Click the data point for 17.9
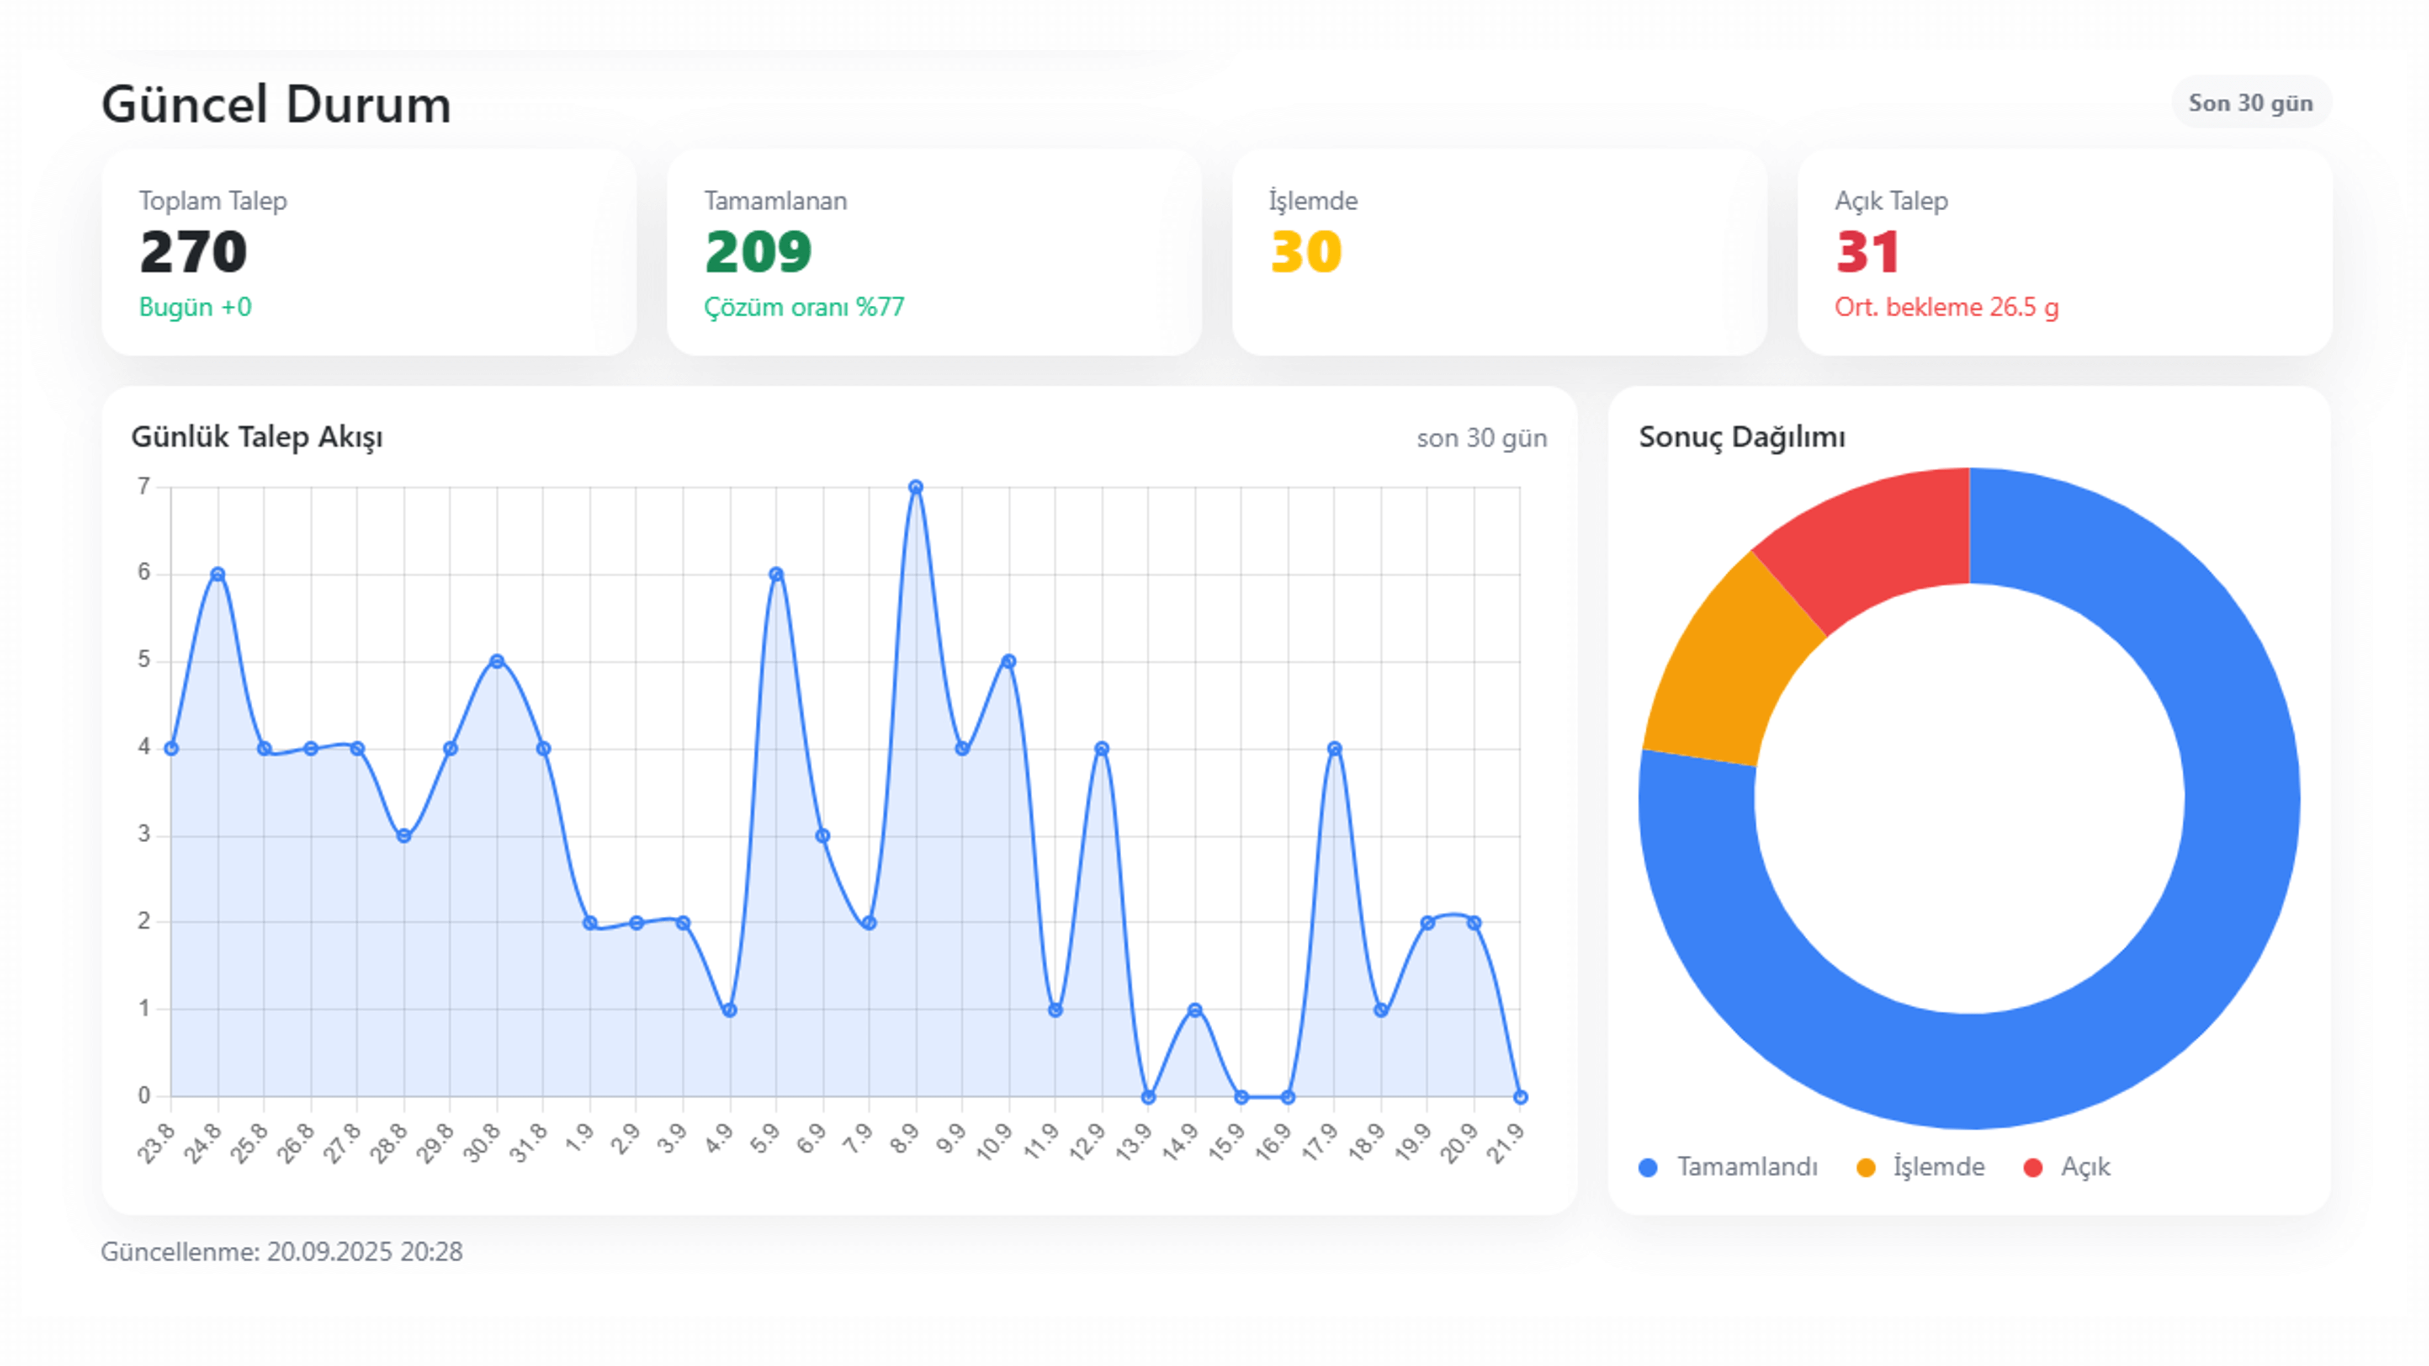 click(x=1334, y=748)
